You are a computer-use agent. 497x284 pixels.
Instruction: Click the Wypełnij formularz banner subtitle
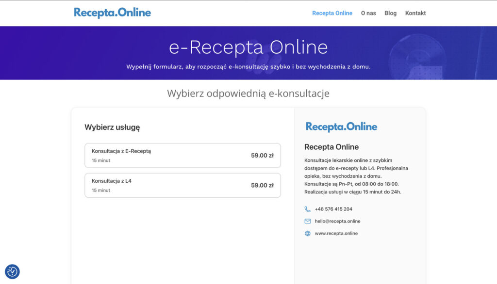coord(248,67)
